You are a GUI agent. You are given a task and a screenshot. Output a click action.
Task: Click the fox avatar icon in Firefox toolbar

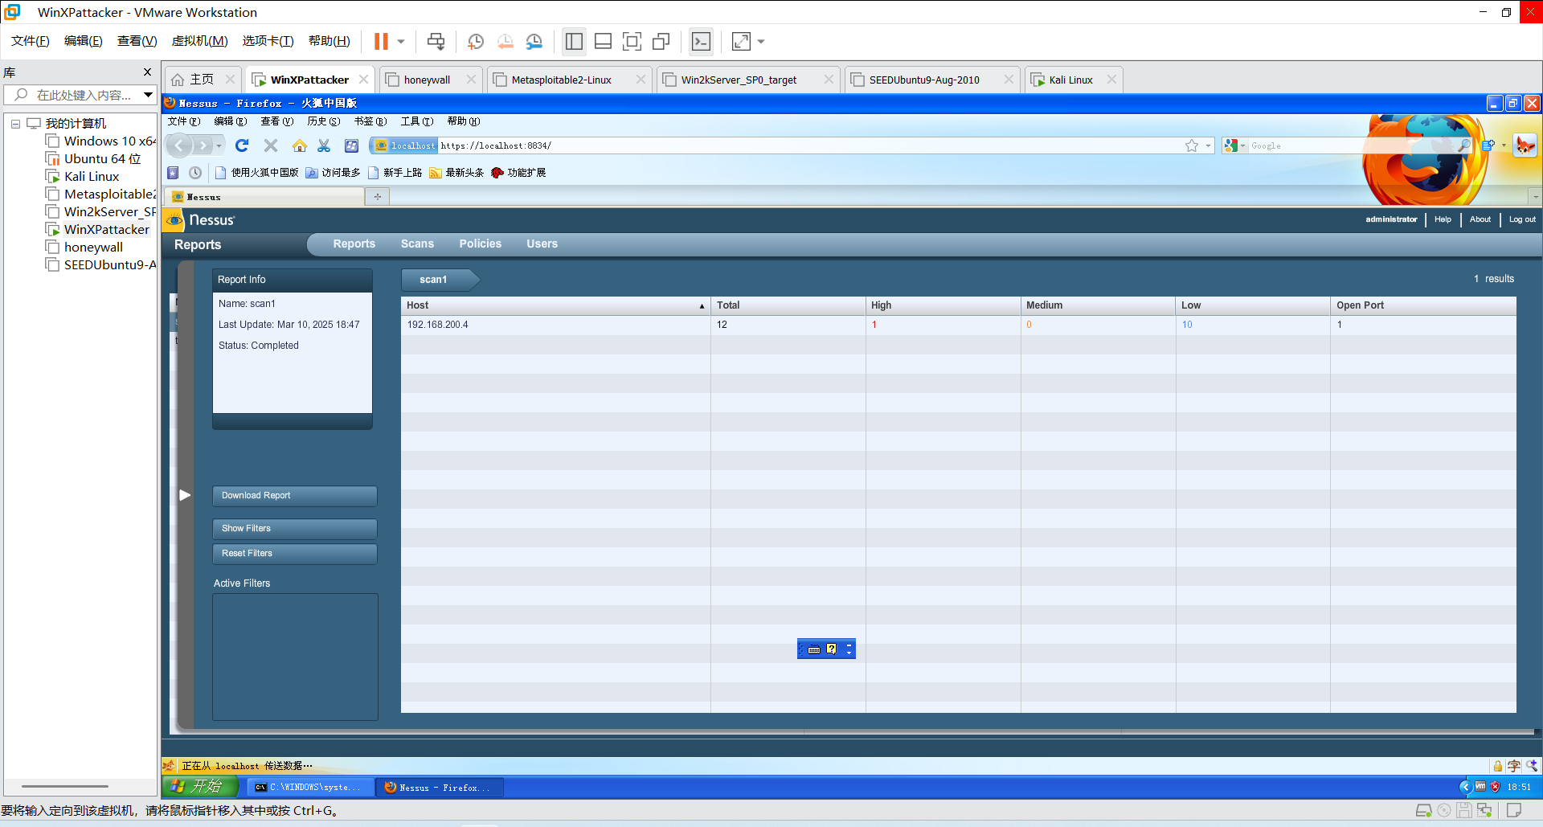pos(1525,145)
